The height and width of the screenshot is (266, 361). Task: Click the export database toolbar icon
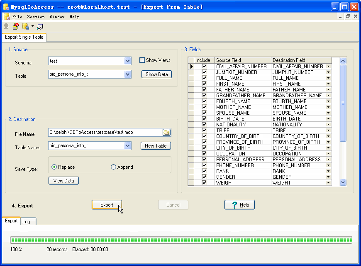click(x=26, y=26)
